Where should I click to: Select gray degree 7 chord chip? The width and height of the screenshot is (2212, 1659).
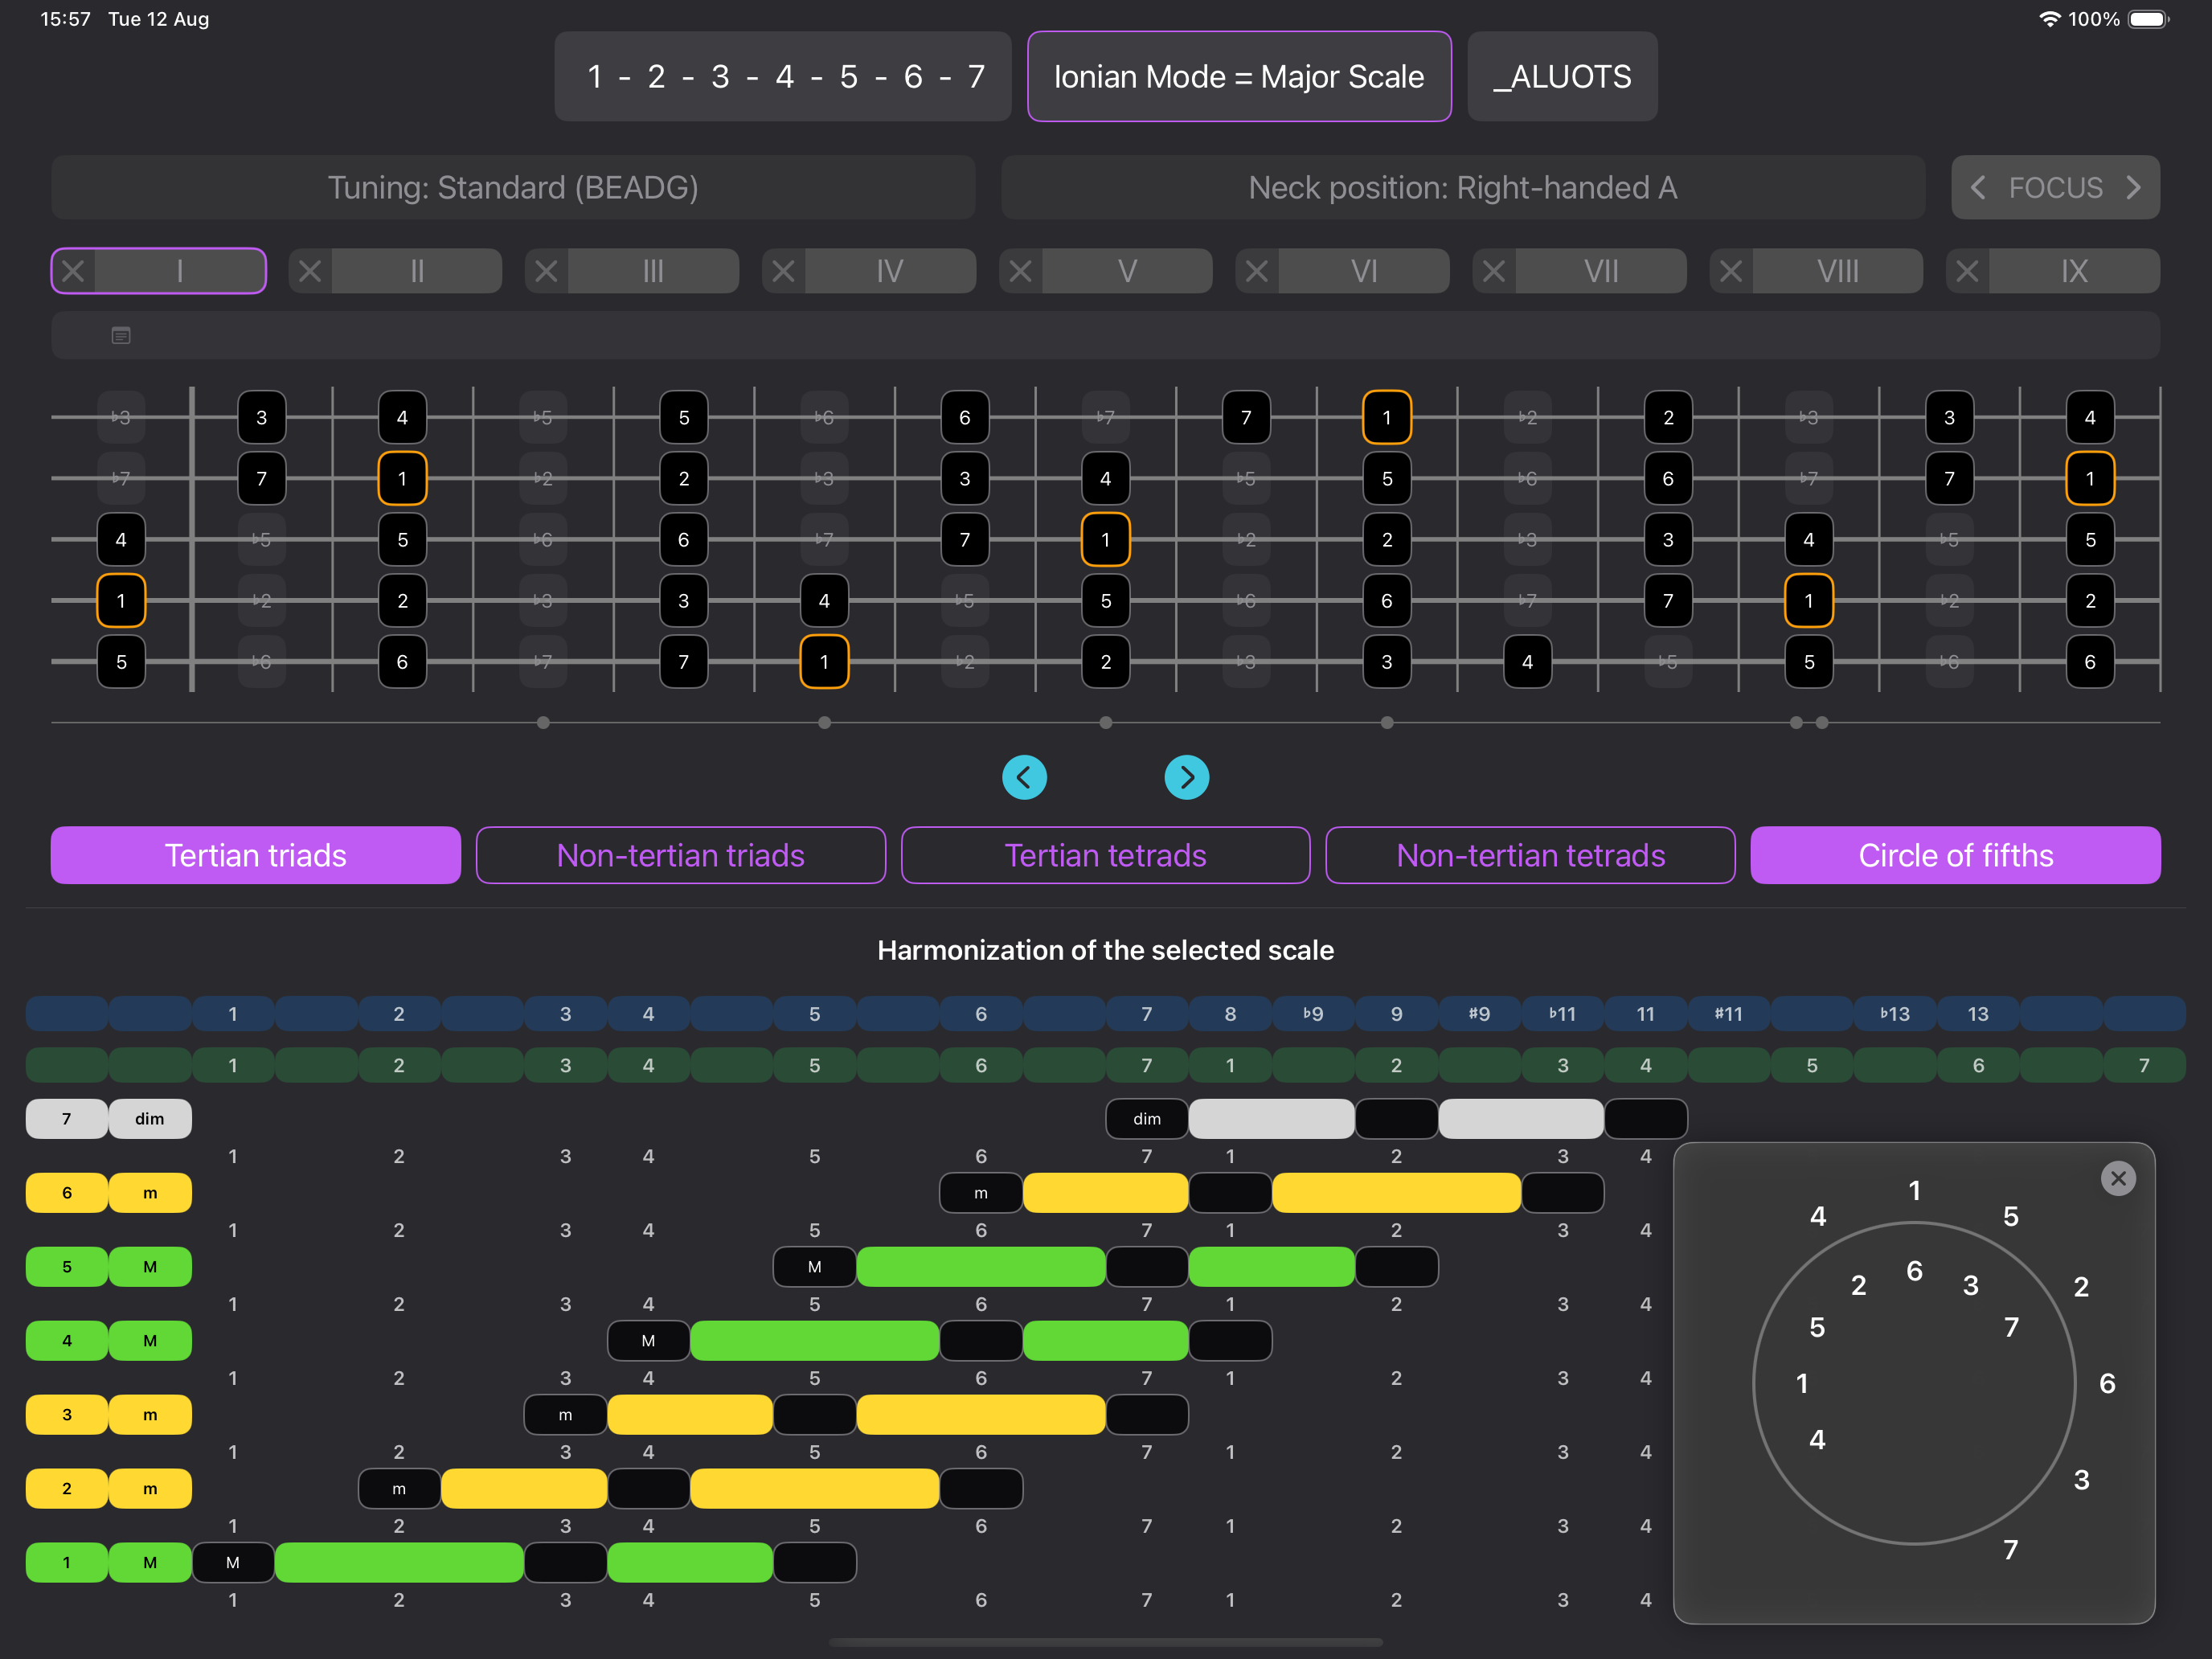pyautogui.click(x=67, y=1119)
